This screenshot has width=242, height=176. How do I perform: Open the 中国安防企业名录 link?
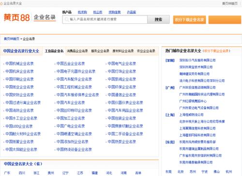click(19, 95)
